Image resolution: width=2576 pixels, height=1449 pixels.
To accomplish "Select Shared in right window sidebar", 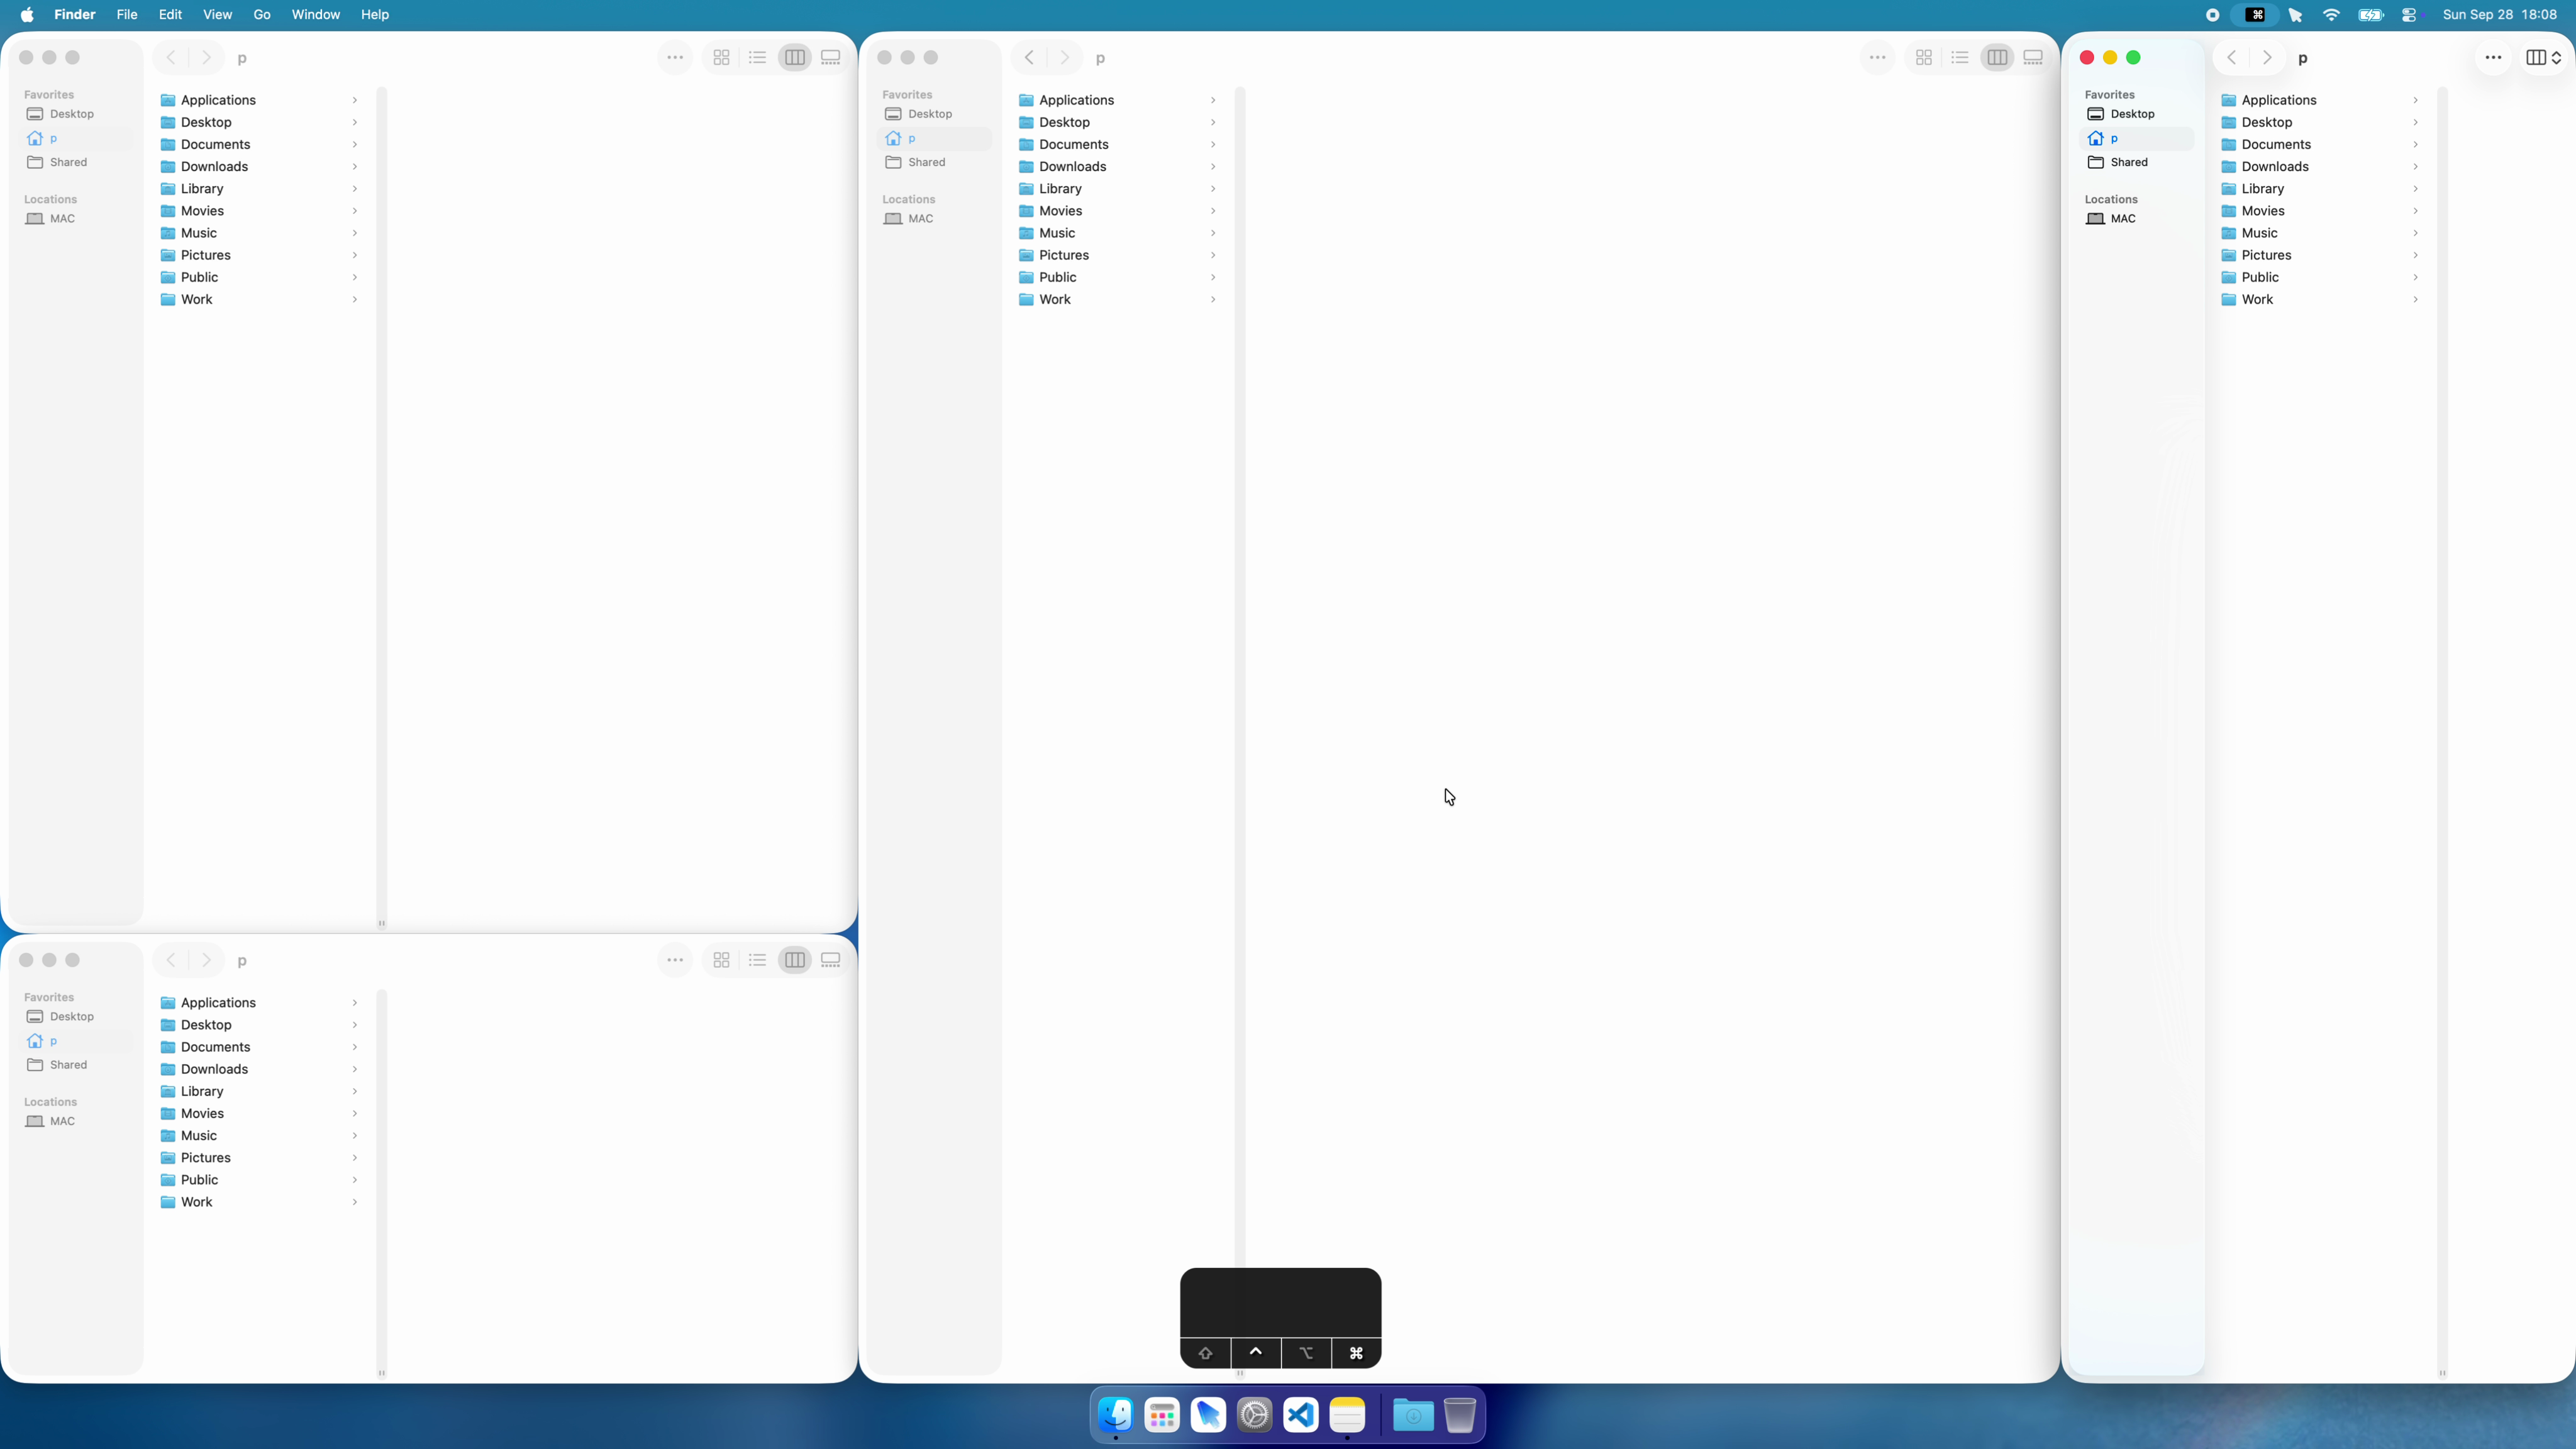I will pos(2128,162).
